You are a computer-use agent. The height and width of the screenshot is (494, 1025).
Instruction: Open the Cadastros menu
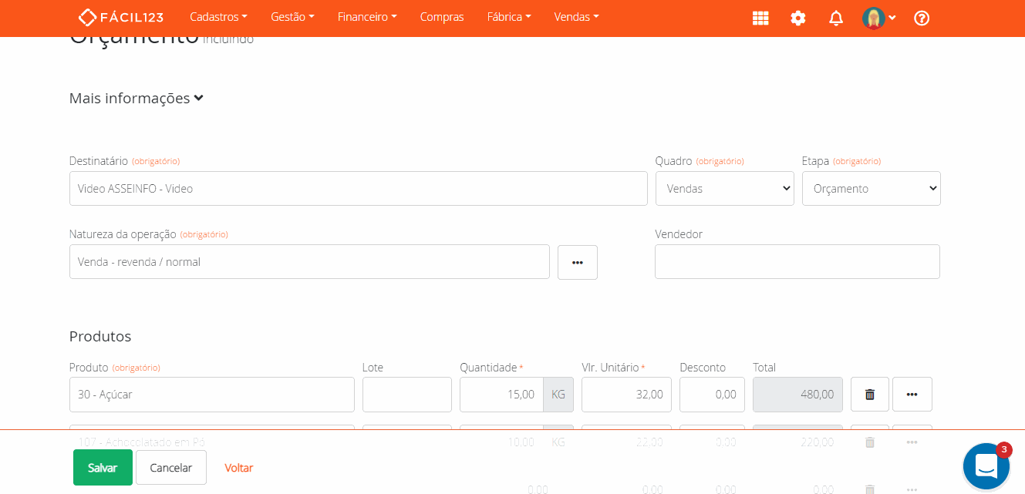coord(218,17)
